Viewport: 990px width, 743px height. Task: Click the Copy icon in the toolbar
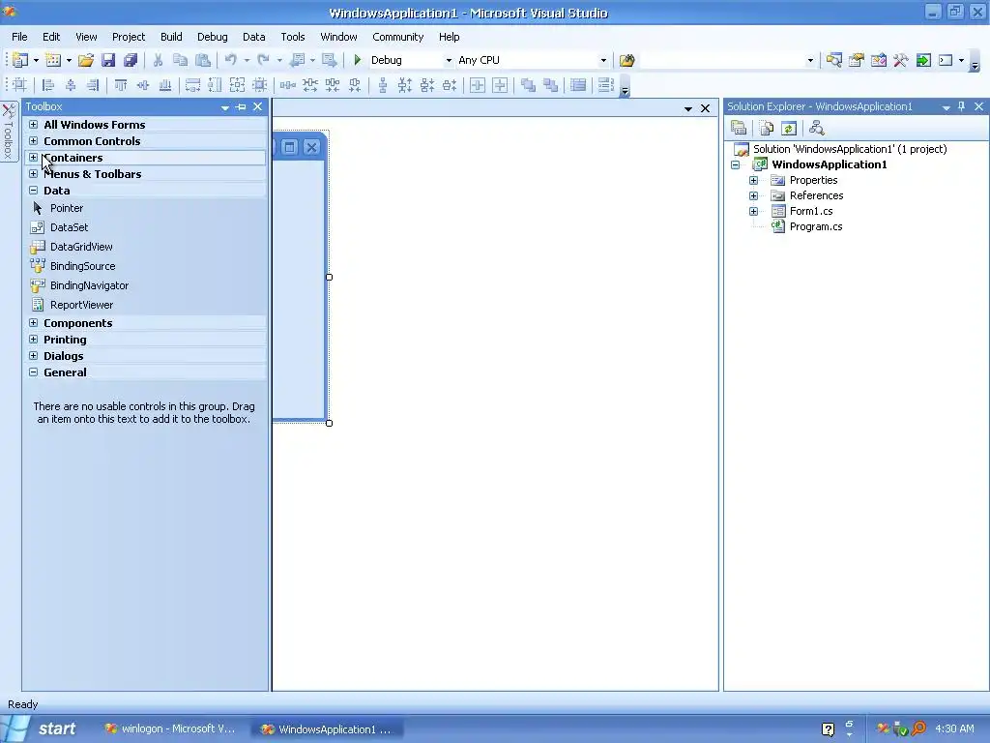pyautogui.click(x=181, y=60)
